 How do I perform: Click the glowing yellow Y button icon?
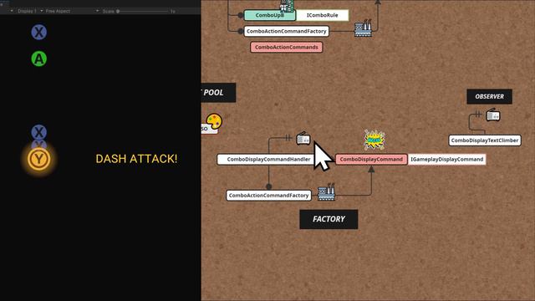coord(39,159)
